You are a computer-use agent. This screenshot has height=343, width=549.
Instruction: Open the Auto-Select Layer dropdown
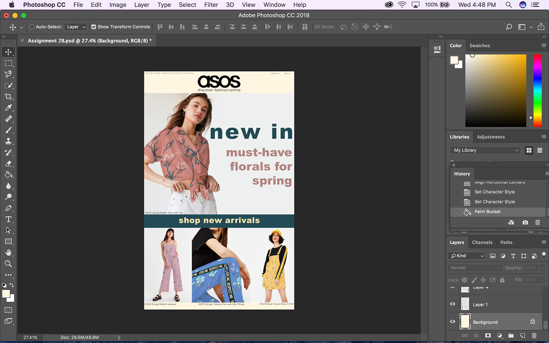tap(75, 27)
